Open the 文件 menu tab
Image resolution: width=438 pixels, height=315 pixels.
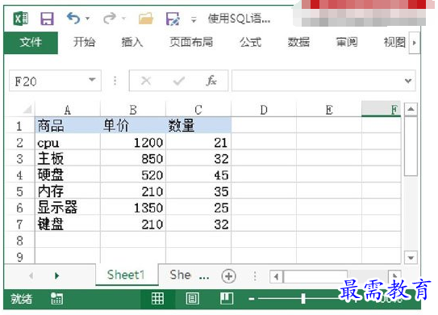pyautogui.click(x=31, y=43)
